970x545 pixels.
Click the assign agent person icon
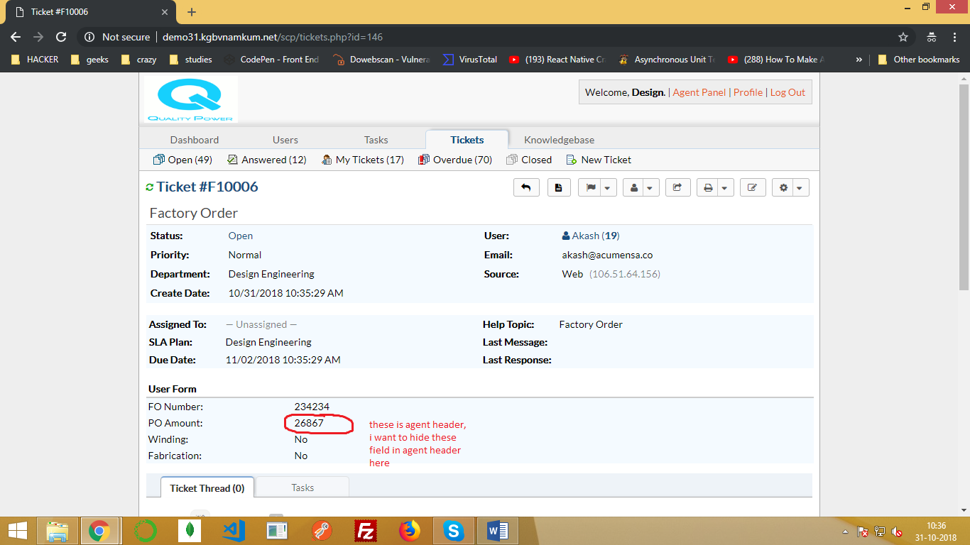tap(636, 187)
